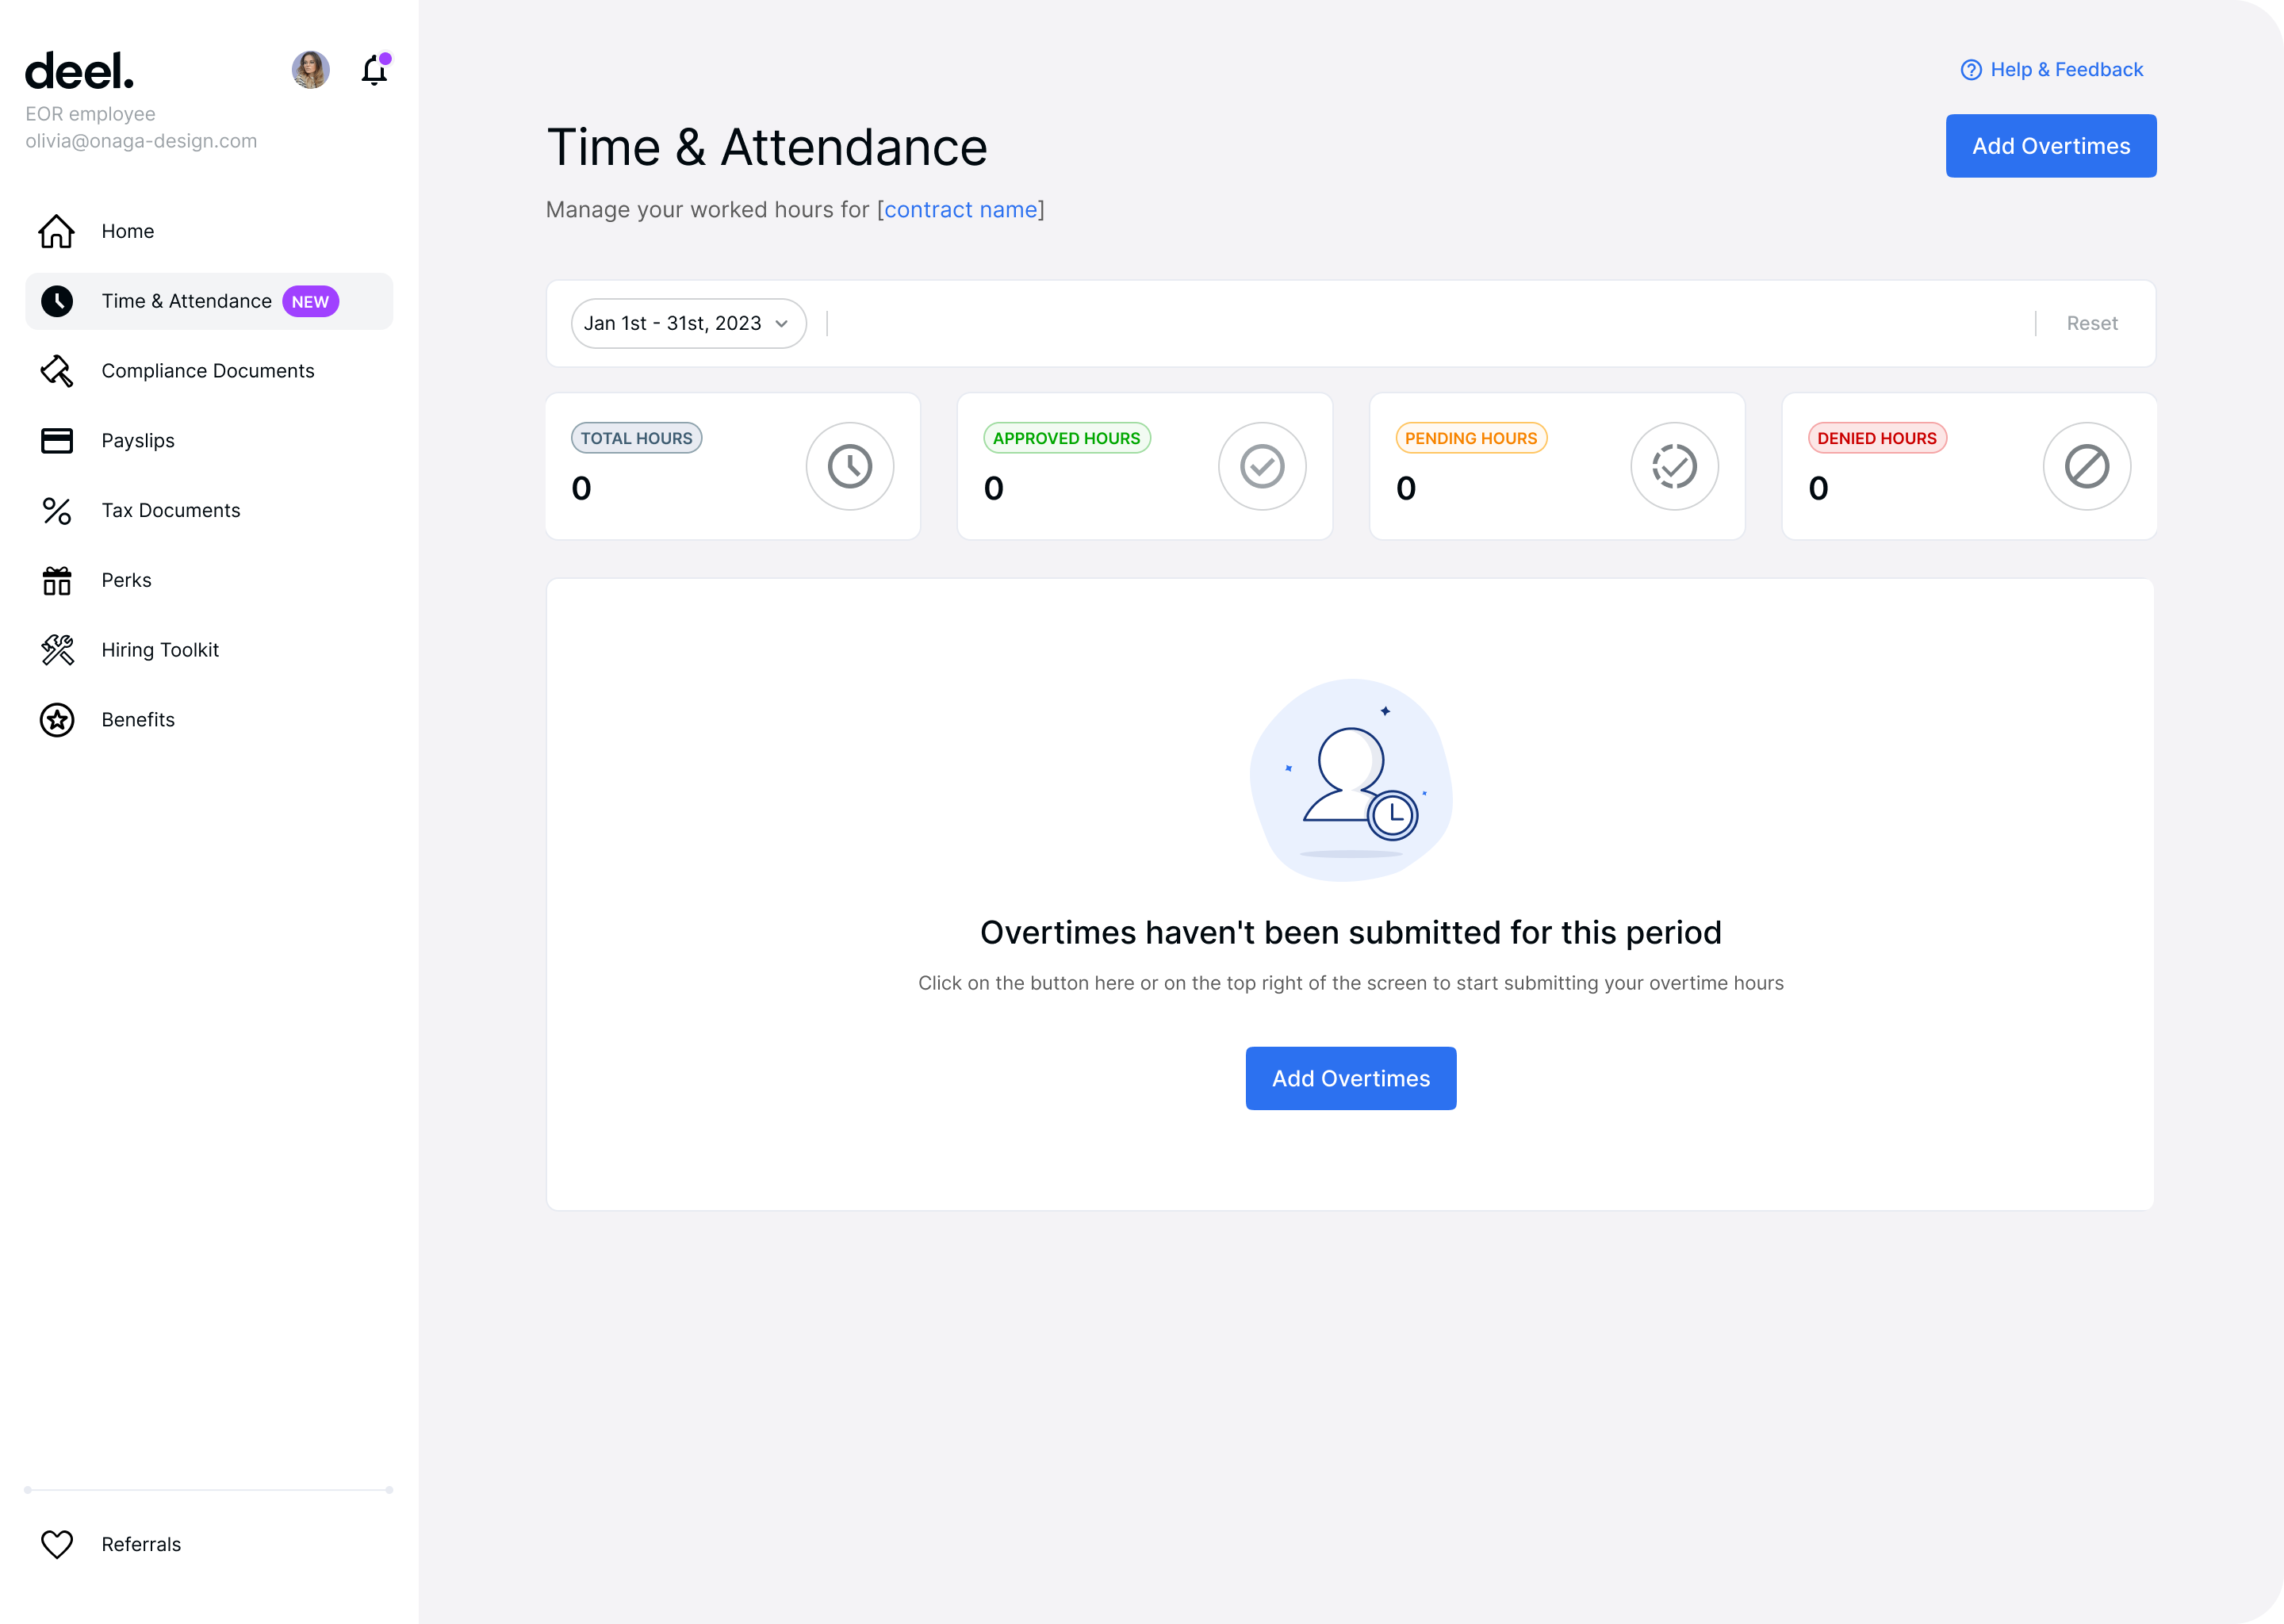Click the Approved Hours checkmark icon

[x=1262, y=466]
